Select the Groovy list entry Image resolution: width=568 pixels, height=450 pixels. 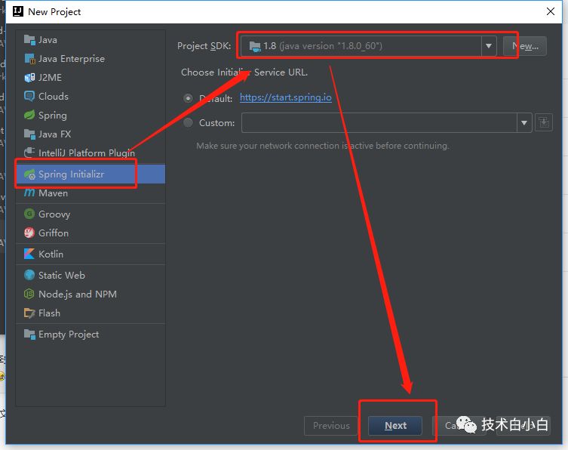click(x=91, y=214)
